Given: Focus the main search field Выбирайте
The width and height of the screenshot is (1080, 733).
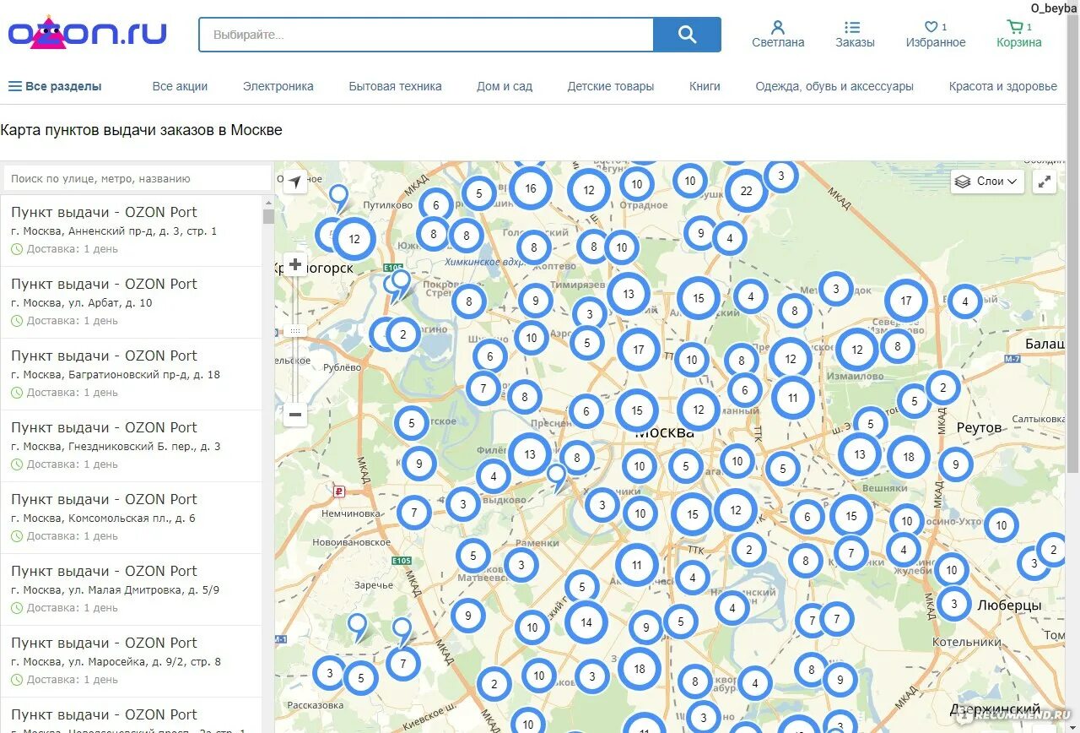Looking at the screenshot, I should click(x=426, y=35).
